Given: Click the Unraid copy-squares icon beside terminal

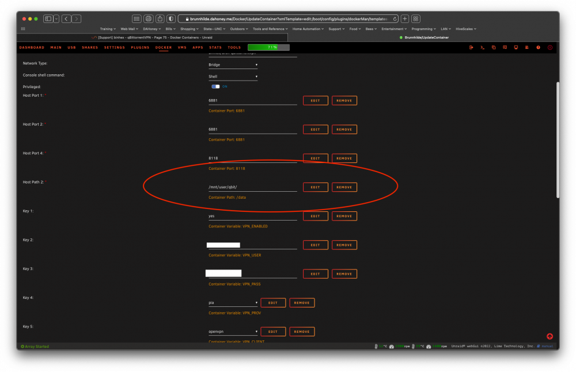Looking at the screenshot, I should [x=494, y=47].
